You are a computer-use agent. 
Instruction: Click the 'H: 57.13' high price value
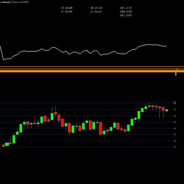click(96, 8)
